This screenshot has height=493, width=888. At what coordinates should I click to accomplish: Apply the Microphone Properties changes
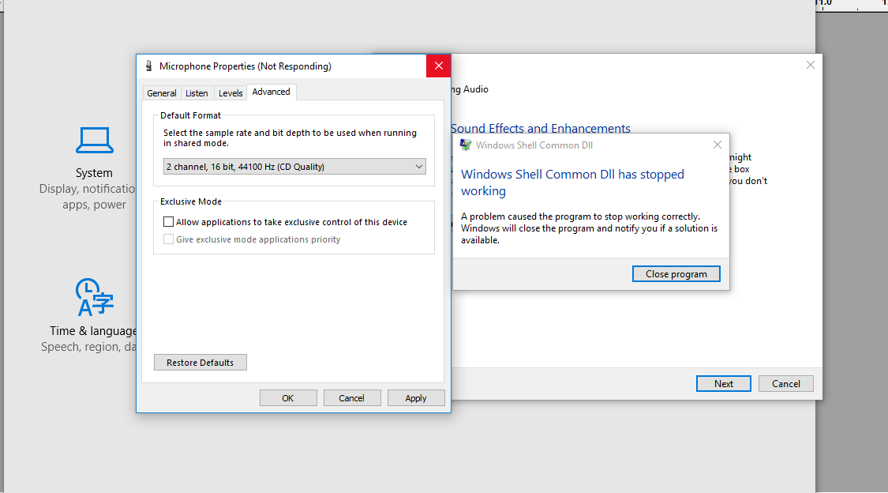416,398
